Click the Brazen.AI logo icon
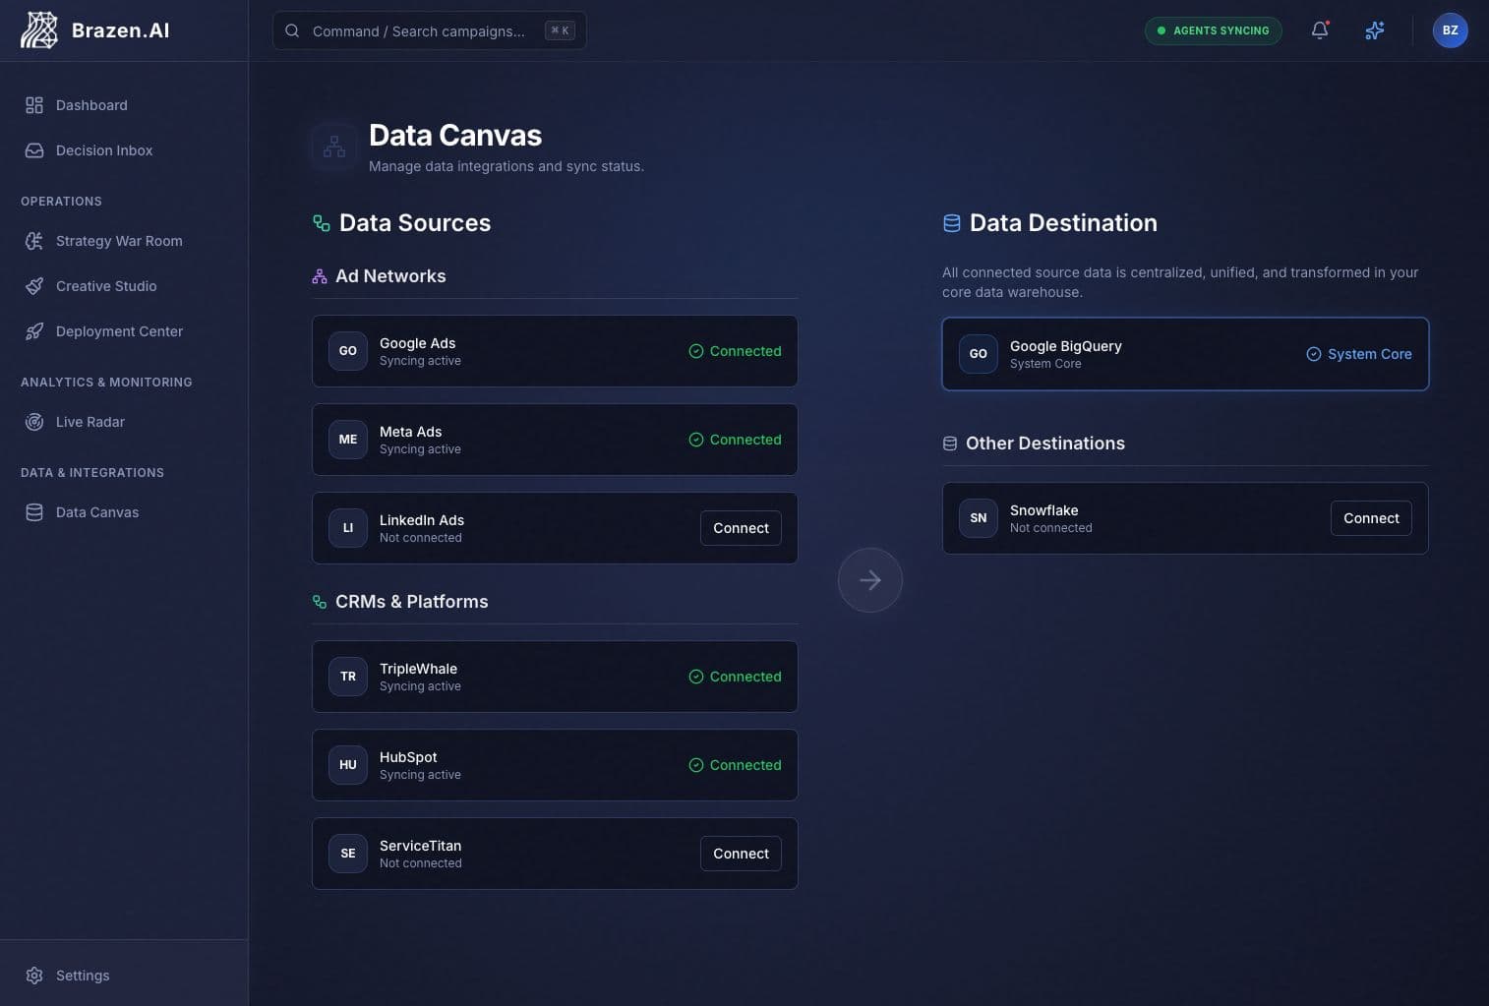1489x1006 pixels. 39,30
